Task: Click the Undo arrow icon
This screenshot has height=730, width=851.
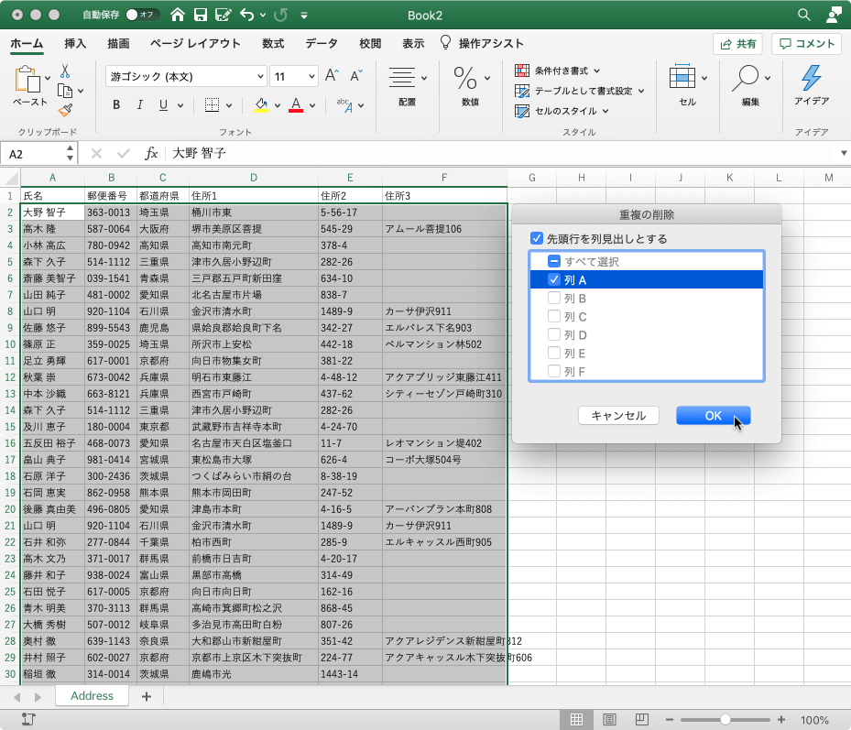Action: (247, 15)
